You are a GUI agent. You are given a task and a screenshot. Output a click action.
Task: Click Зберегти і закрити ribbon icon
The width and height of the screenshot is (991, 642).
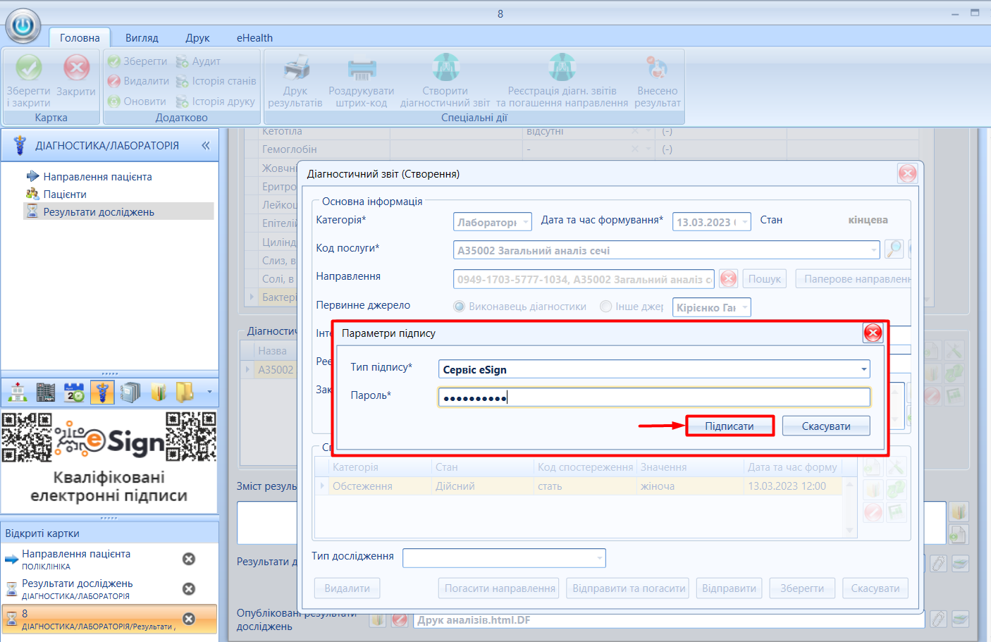point(29,68)
